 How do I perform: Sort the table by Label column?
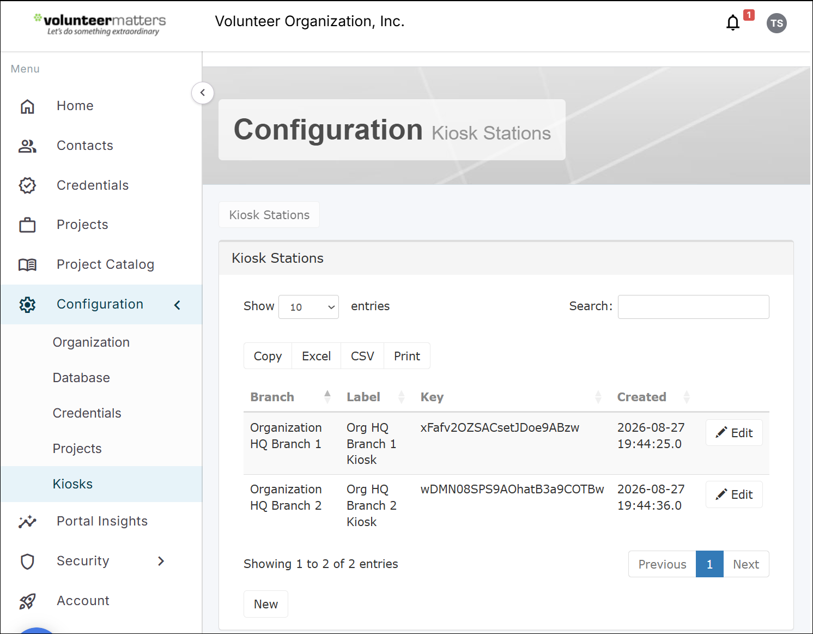pos(376,397)
